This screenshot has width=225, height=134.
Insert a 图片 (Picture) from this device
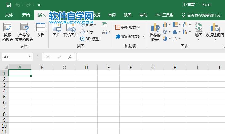56,30
